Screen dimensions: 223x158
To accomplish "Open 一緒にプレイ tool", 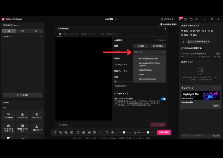I will (36, 128).
